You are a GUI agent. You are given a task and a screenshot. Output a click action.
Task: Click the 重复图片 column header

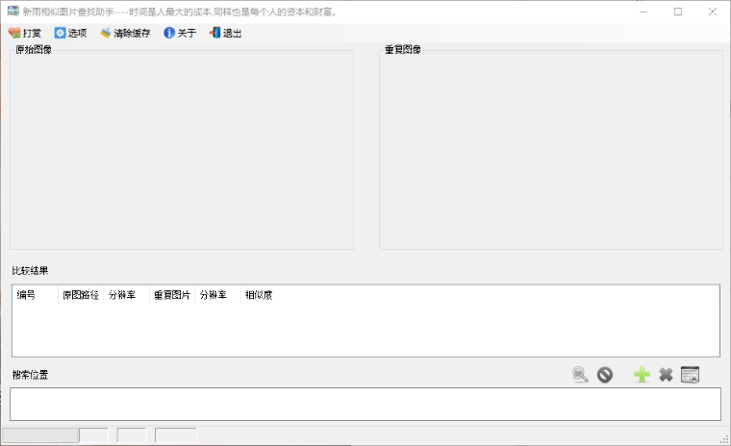click(172, 295)
